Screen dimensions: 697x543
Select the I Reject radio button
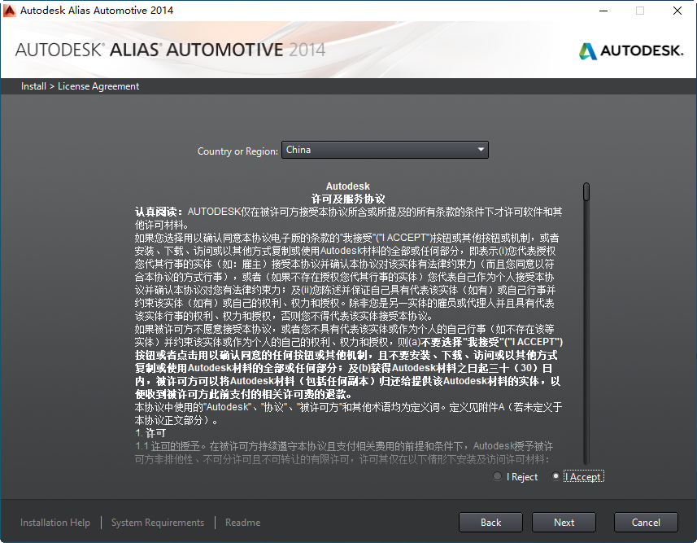[498, 476]
